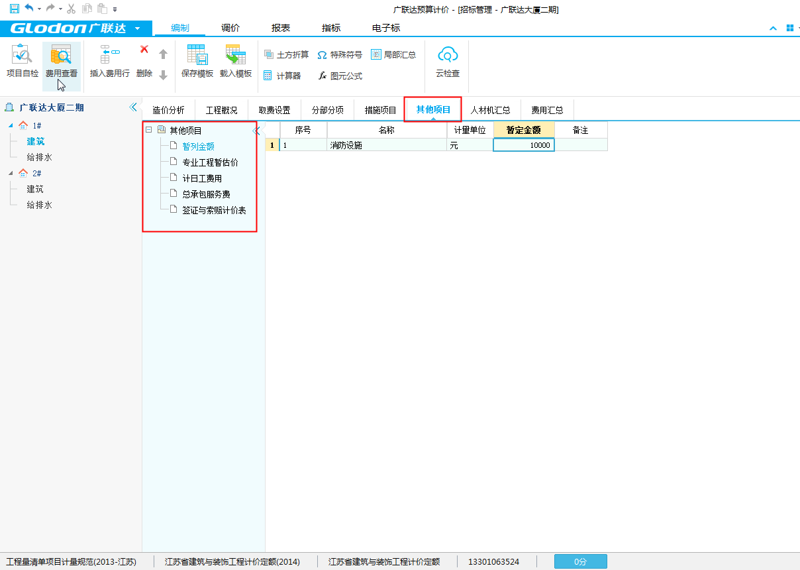The width and height of the screenshot is (800, 570).
Task: Click the 保存模板 icon
Action: [197, 55]
